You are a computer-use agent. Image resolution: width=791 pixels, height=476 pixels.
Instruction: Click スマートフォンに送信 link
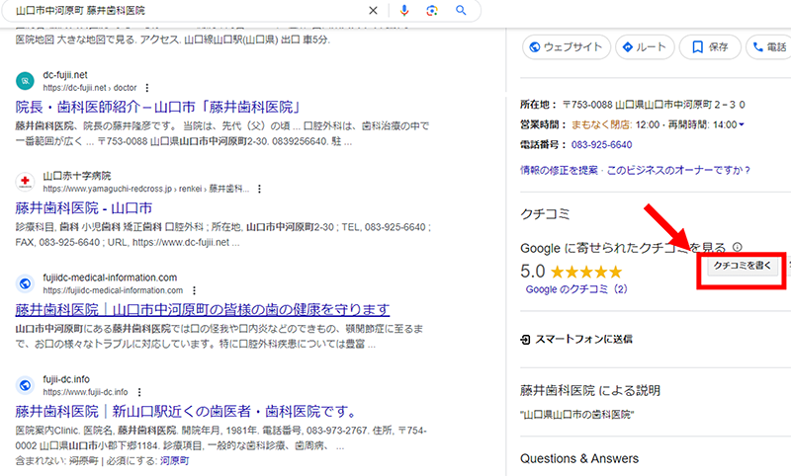tap(583, 339)
